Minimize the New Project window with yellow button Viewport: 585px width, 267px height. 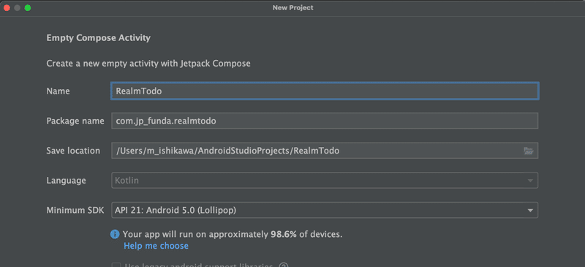point(17,8)
